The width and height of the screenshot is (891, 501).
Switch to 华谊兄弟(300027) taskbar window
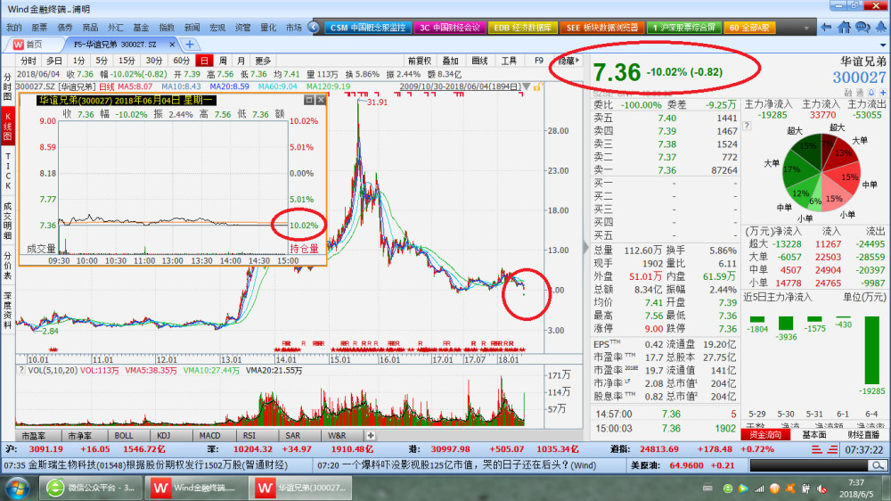click(301, 488)
